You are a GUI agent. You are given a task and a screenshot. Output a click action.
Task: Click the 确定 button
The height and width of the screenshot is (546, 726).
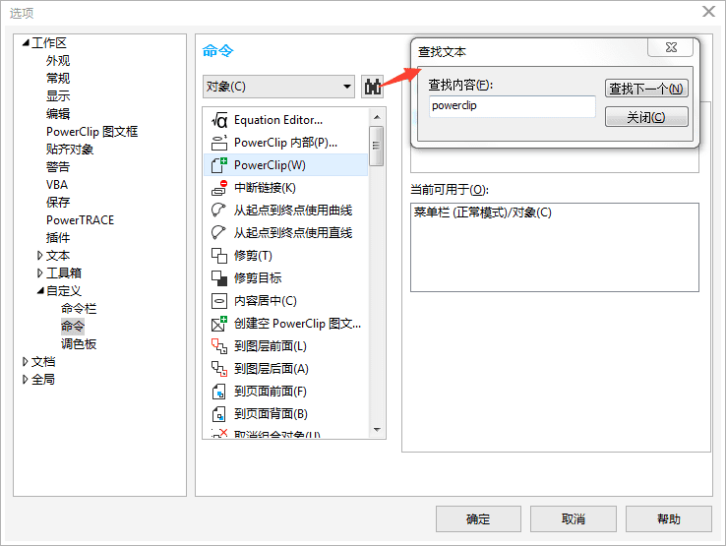tap(478, 519)
